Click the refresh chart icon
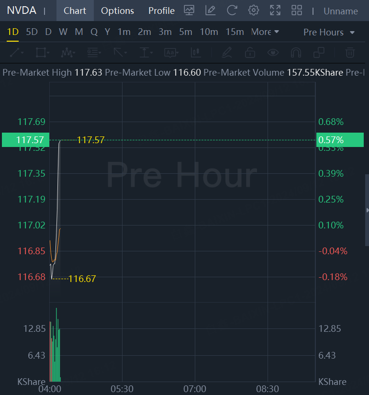Screen dimensions: 369x395 [x=232, y=11]
